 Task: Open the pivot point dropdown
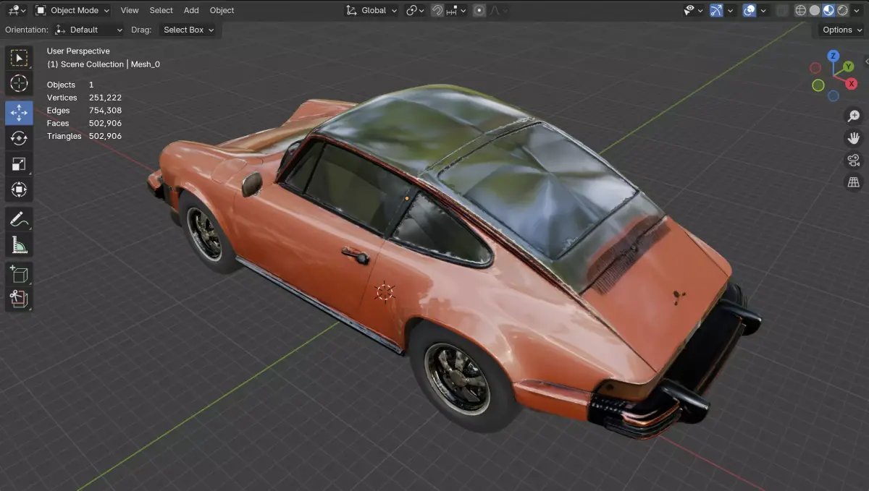[415, 10]
